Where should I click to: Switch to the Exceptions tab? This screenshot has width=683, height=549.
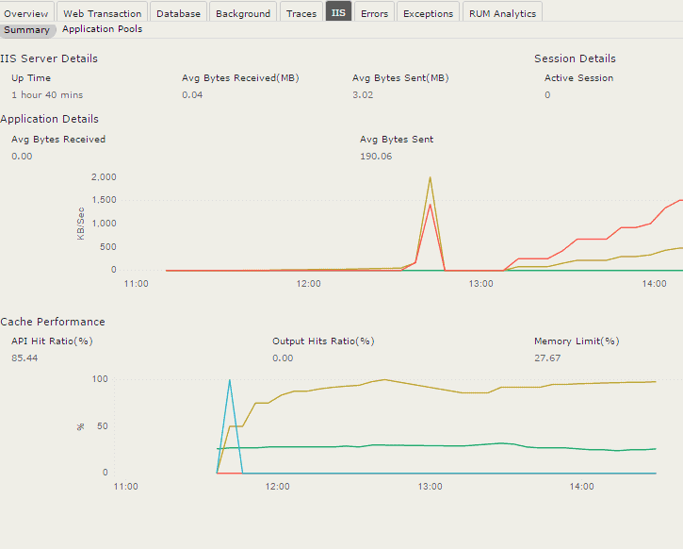tap(428, 13)
